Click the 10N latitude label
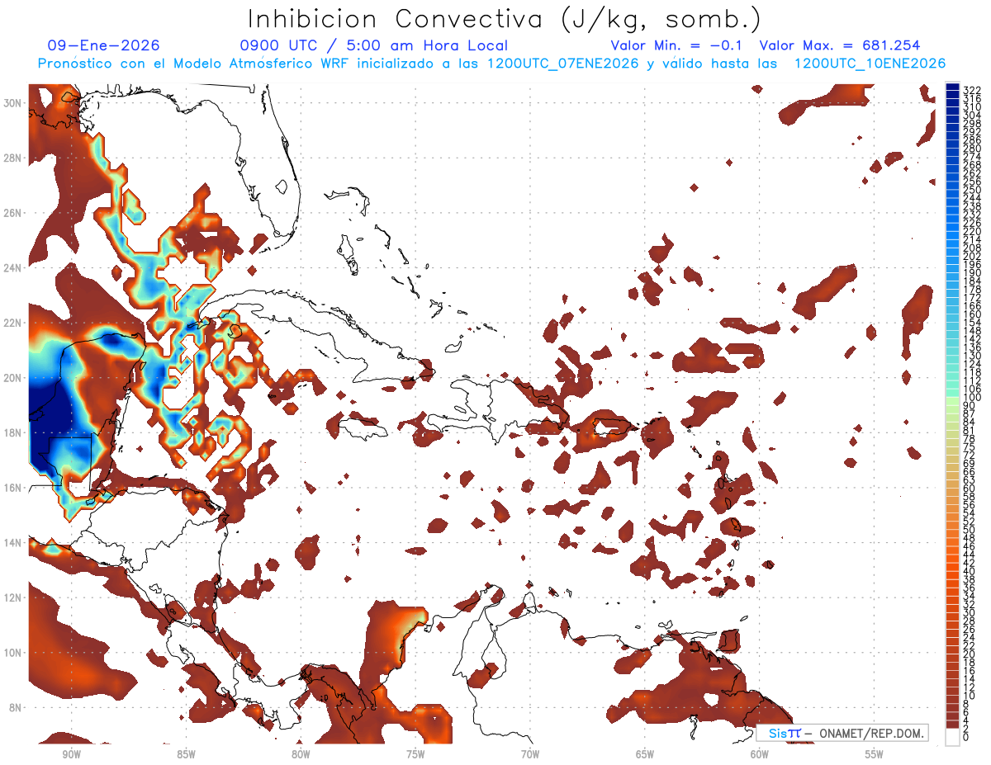The width and height of the screenshot is (991, 765). pos(12,652)
